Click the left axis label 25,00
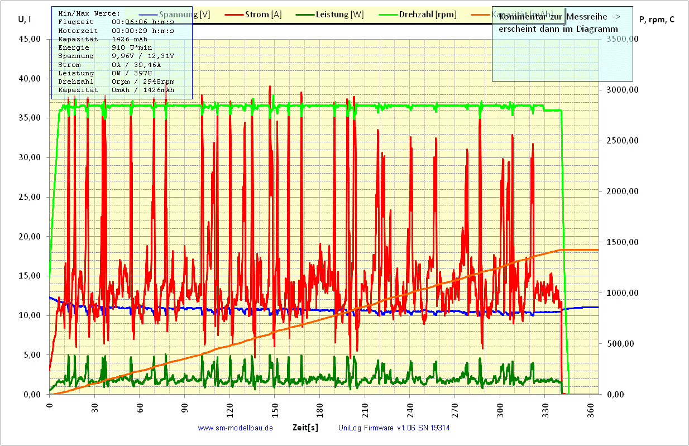689x446 pixels. (30, 197)
